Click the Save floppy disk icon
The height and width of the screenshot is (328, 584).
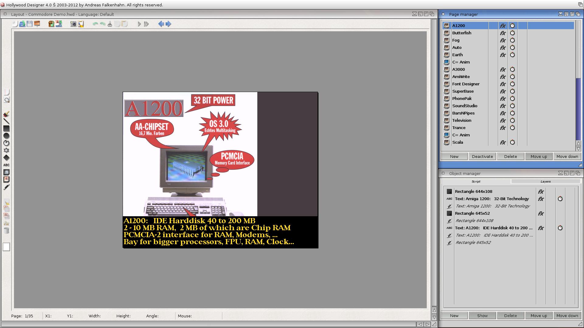point(30,24)
